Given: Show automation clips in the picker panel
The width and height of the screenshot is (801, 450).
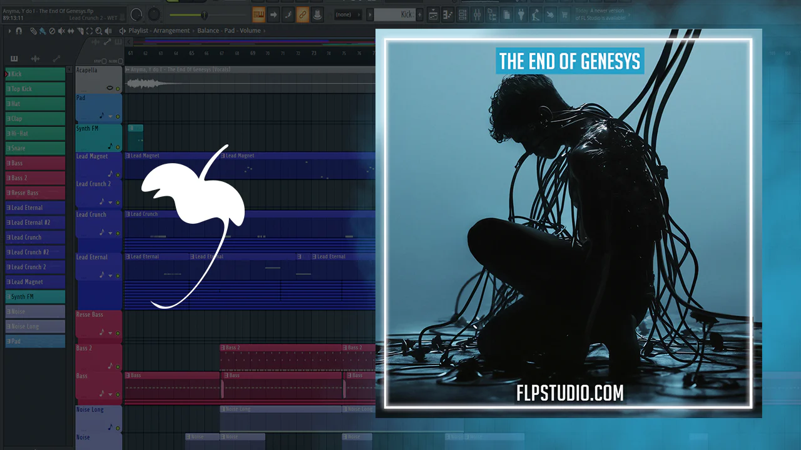Looking at the screenshot, I should coord(56,59).
